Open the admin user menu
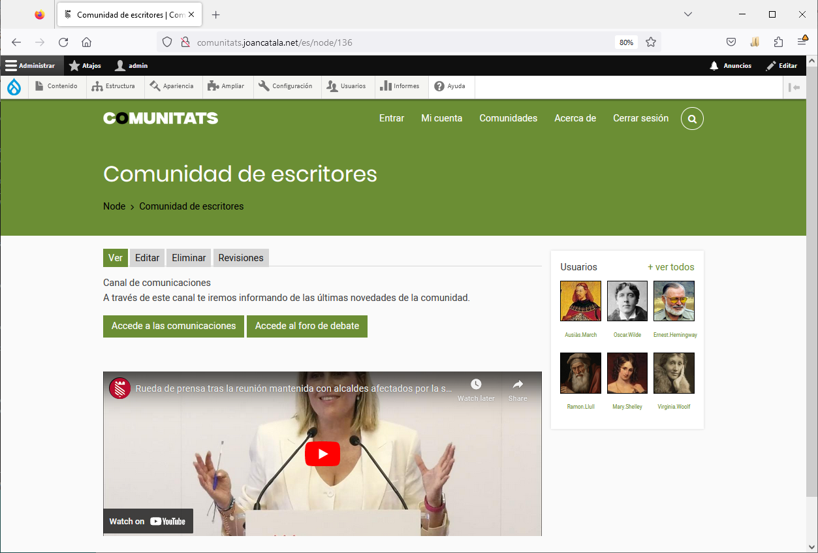Image resolution: width=818 pixels, height=553 pixels. click(x=131, y=65)
